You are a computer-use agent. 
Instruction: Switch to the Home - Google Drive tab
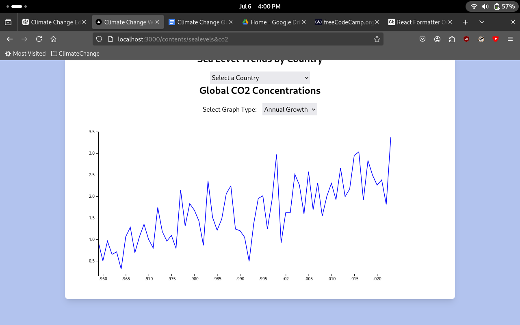(x=271, y=22)
